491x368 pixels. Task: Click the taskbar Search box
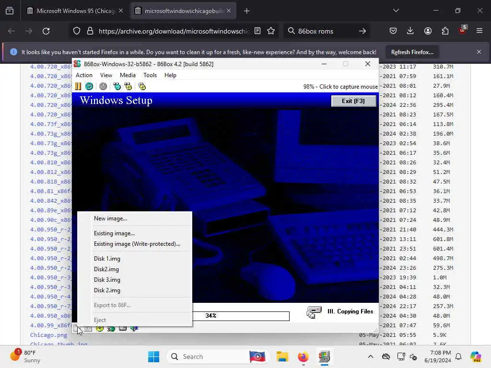pyautogui.click(x=218, y=356)
